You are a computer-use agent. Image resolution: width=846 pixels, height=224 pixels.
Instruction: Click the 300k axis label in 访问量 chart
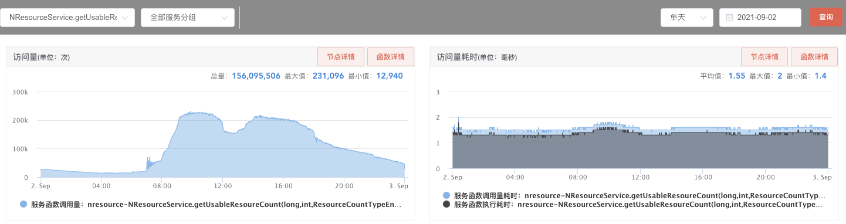pos(21,92)
